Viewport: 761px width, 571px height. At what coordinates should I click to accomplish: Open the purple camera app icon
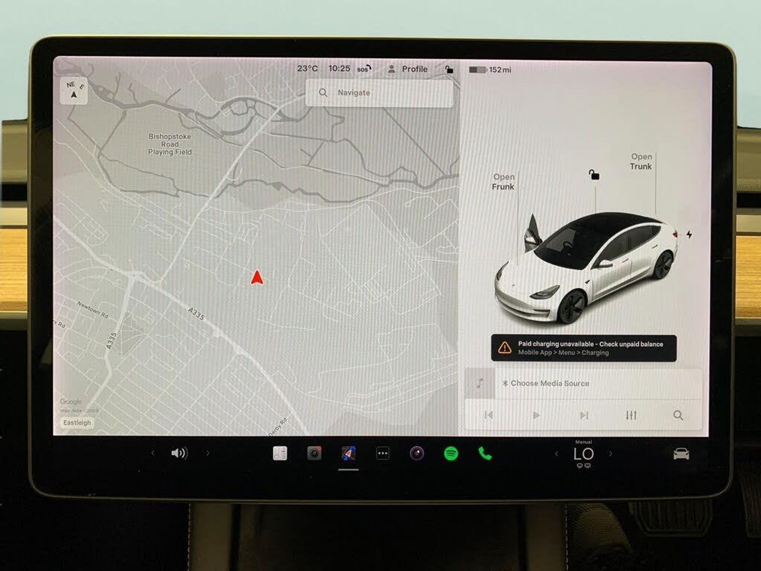(x=417, y=453)
